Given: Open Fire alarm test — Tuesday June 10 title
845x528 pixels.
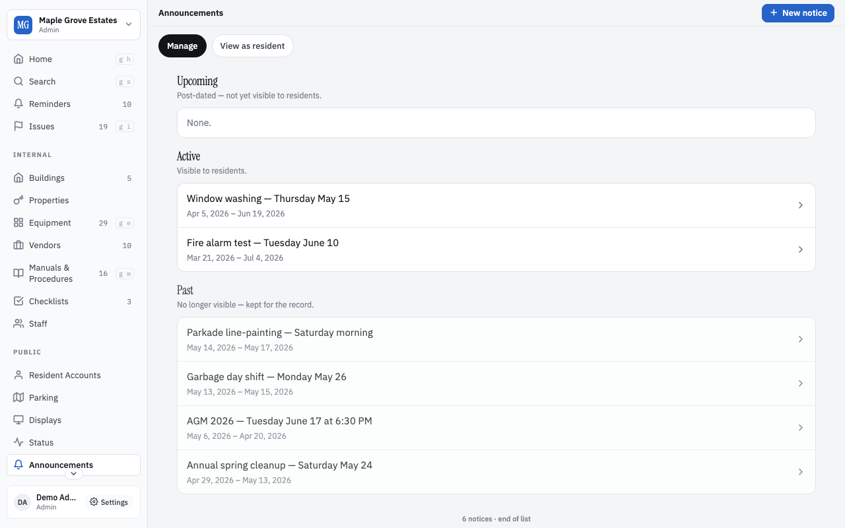Looking at the screenshot, I should click(263, 243).
